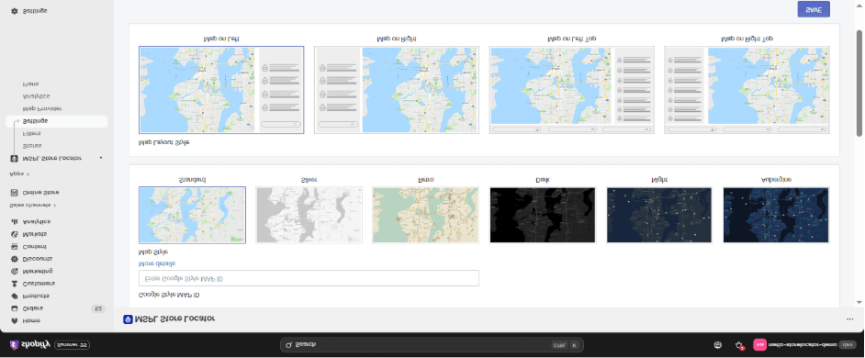865x358 pixels.
Task: Open Content in the sidebar
Action: click(34, 247)
